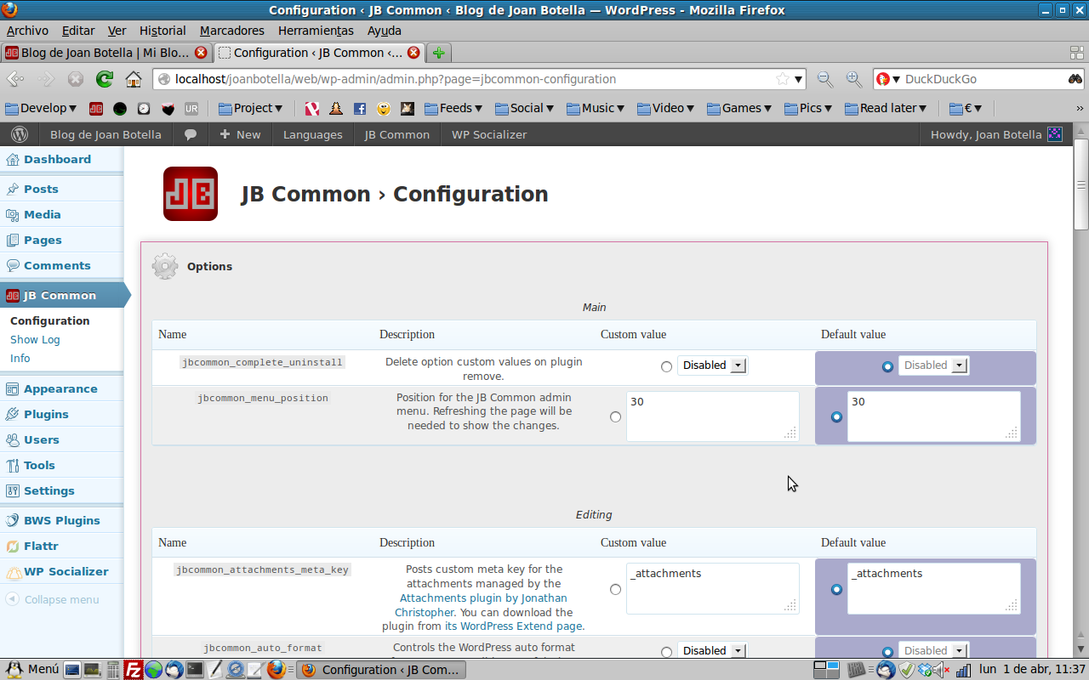Open a new tab with green plus
This screenshot has height=680, width=1089.
[x=438, y=53]
